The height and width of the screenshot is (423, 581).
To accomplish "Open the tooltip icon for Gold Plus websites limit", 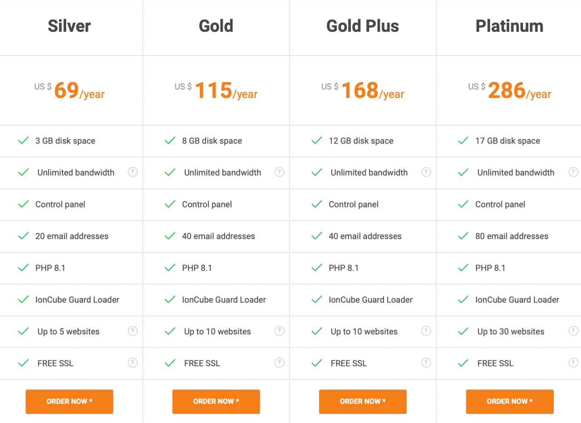I will click(426, 331).
